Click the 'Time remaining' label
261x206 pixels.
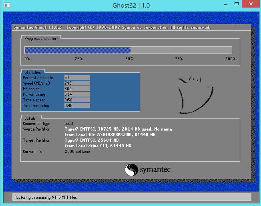tap(36, 105)
